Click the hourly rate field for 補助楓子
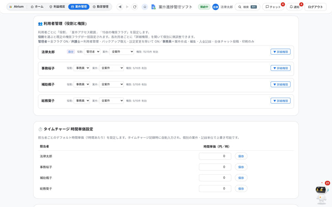Viewport: 332px width, 207px height. click(x=215, y=178)
